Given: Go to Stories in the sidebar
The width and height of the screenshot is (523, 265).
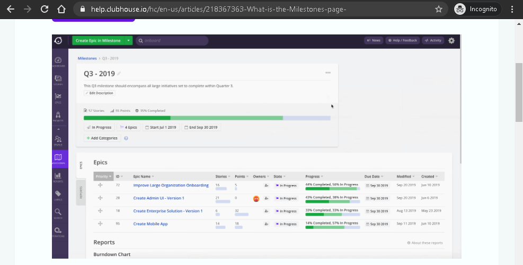Looking at the screenshot, I should pos(58,79).
